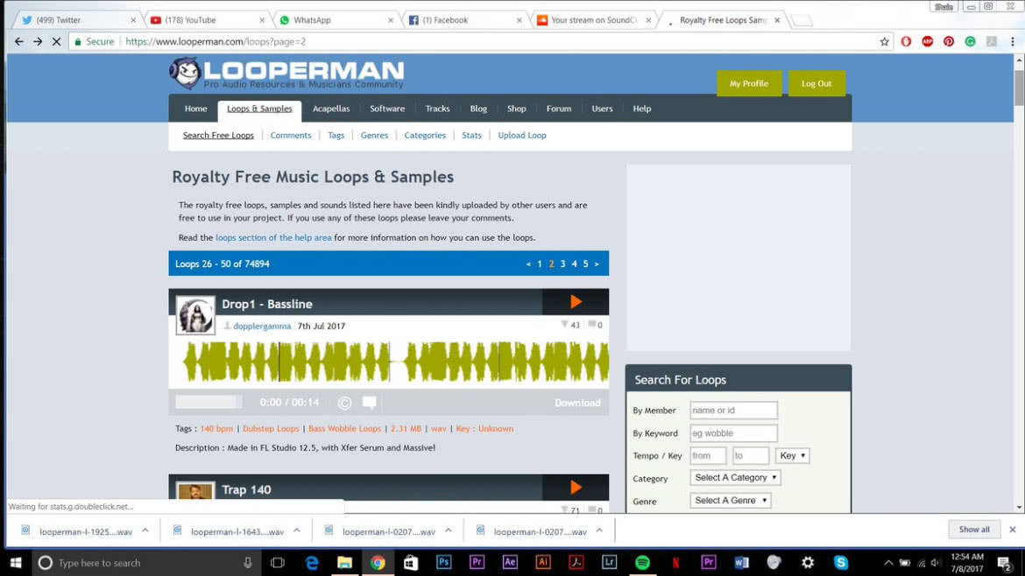Go to page 3 of loops
Viewport: 1025px width, 576px height.
(562, 263)
